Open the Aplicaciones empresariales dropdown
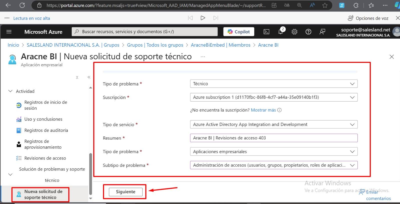The width and height of the screenshot is (400, 204). (x=274, y=152)
